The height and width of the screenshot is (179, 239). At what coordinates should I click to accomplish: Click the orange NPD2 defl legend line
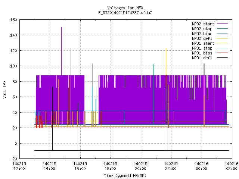[222, 38]
